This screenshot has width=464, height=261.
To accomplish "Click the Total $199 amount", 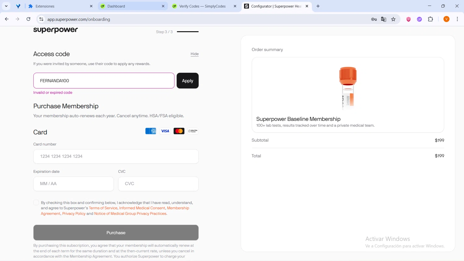I will coord(439,156).
